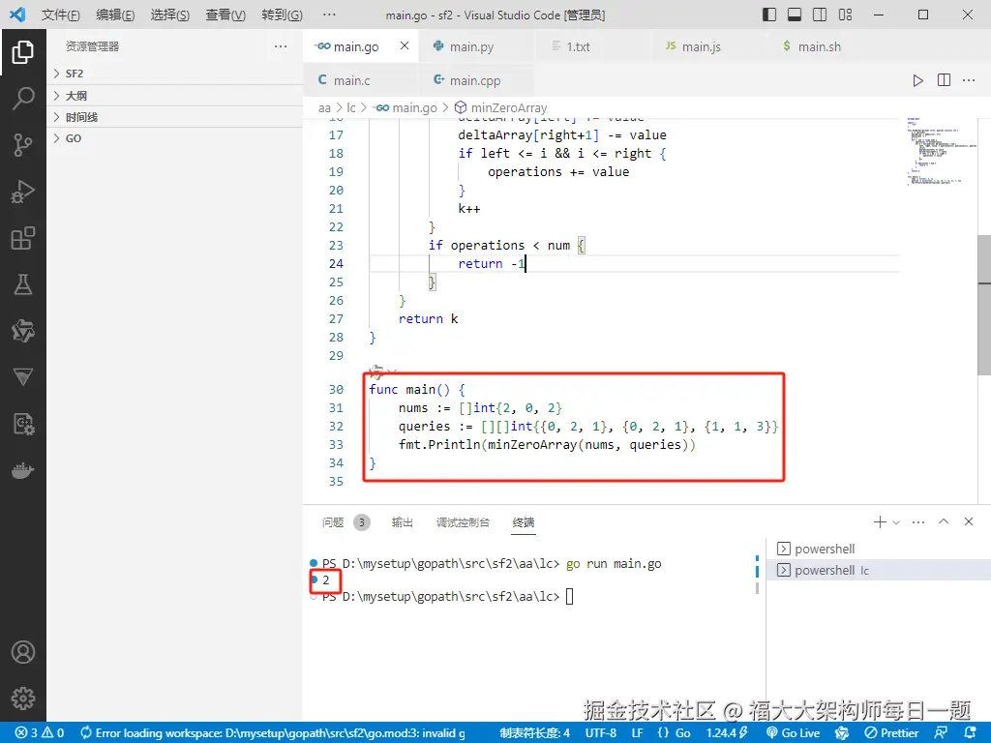
Task: Open the 输出 output panel tab
Action: point(402,521)
